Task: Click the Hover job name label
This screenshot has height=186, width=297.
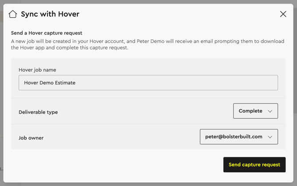Action: click(37, 70)
